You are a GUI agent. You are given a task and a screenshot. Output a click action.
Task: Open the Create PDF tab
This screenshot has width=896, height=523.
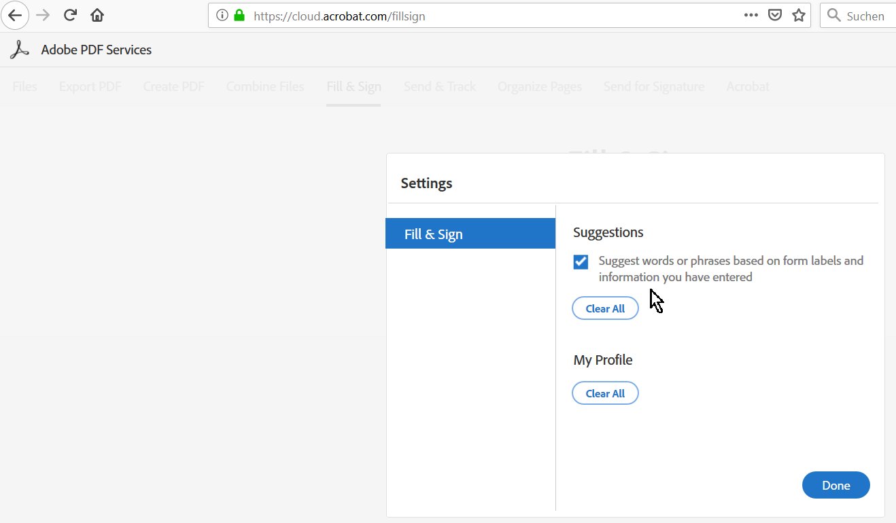[x=174, y=86]
